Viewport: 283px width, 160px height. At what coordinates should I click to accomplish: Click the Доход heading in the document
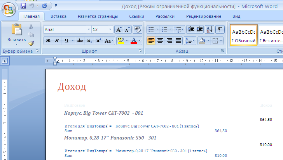[x=72, y=87]
